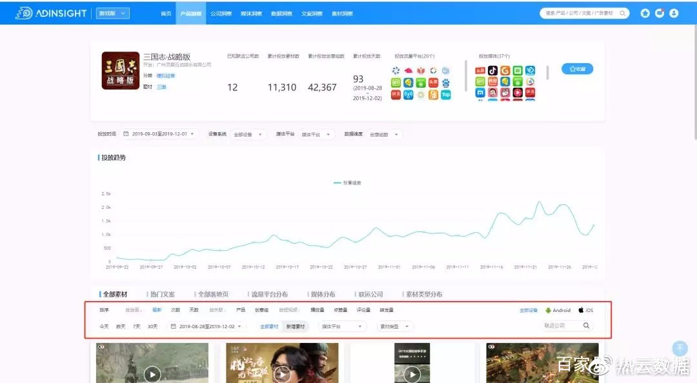Open the 素材洞察 nav tab
The width and height of the screenshot is (697, 383).
point(342,14)
